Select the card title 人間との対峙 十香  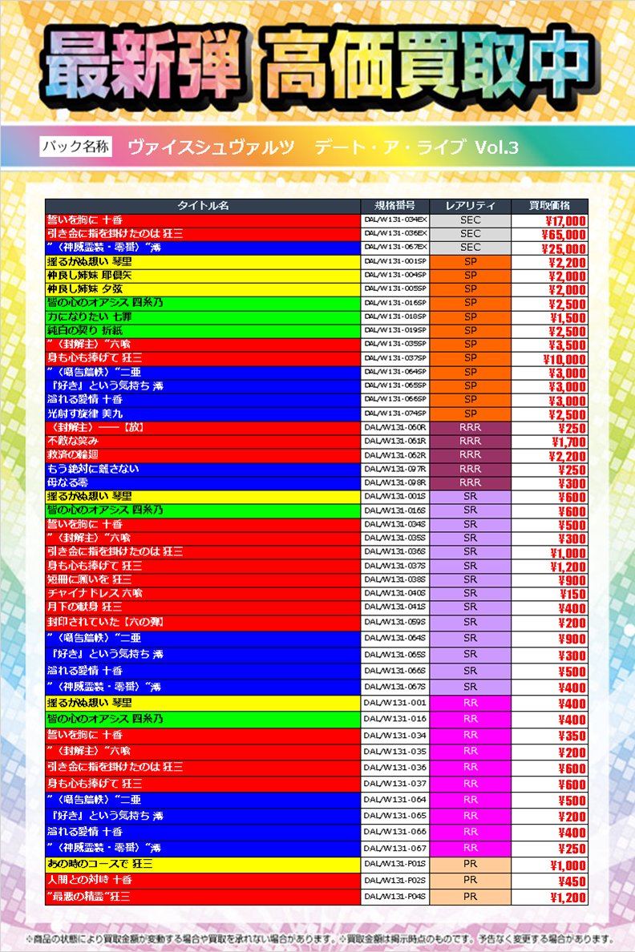pyautogui.click(x=89, y=880)
